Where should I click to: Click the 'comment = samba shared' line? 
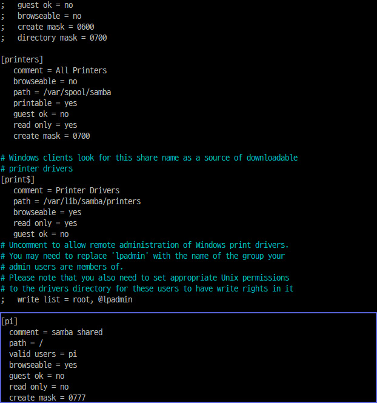[x=56, y=332]
